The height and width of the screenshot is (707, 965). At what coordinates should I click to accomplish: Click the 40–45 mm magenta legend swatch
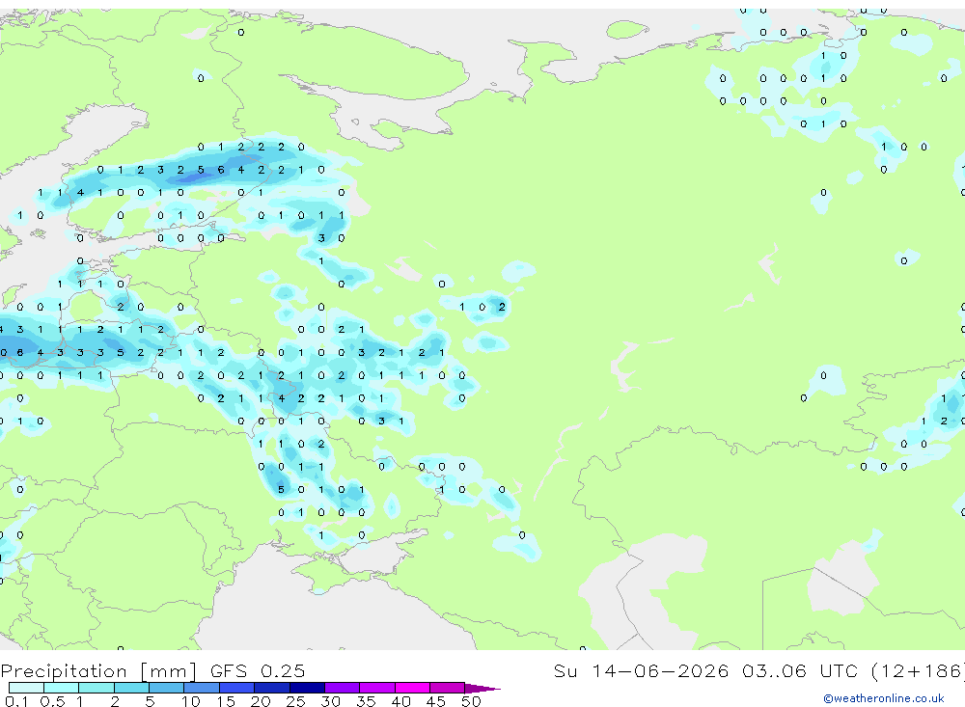[412, 688]
